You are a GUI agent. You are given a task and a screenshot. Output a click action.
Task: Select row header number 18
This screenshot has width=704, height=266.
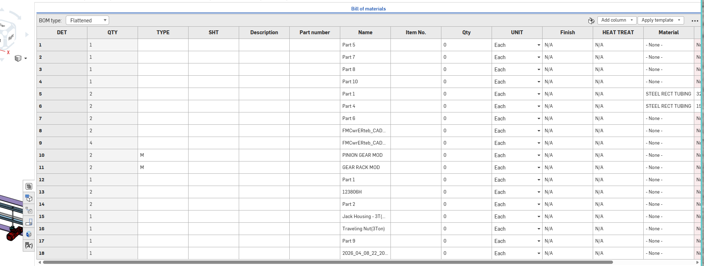click(62, 253)
